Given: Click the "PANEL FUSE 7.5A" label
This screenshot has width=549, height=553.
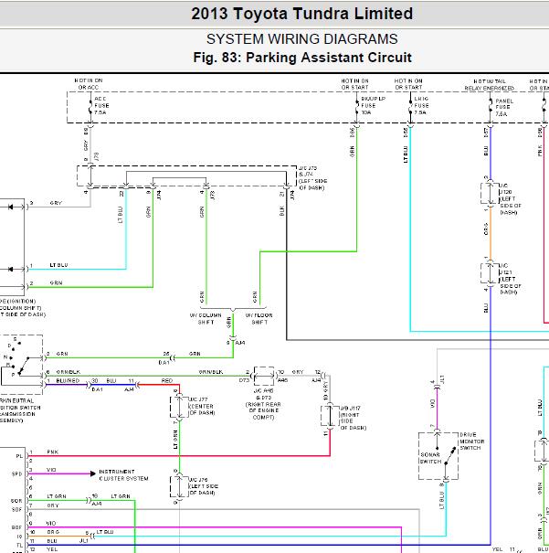Looking at the screenshot, I should point(504,108).
